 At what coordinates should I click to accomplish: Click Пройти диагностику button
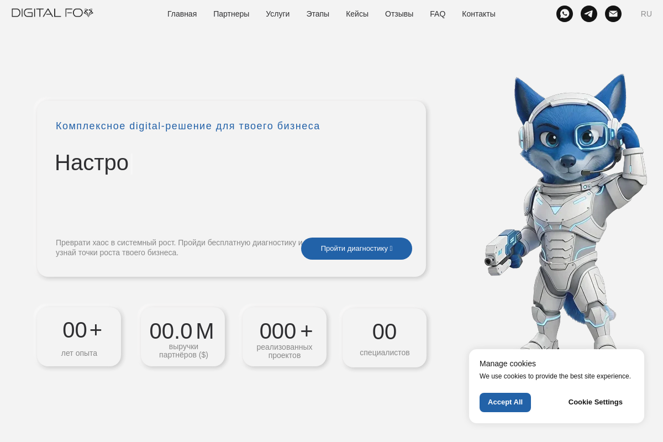click(356, 249)
